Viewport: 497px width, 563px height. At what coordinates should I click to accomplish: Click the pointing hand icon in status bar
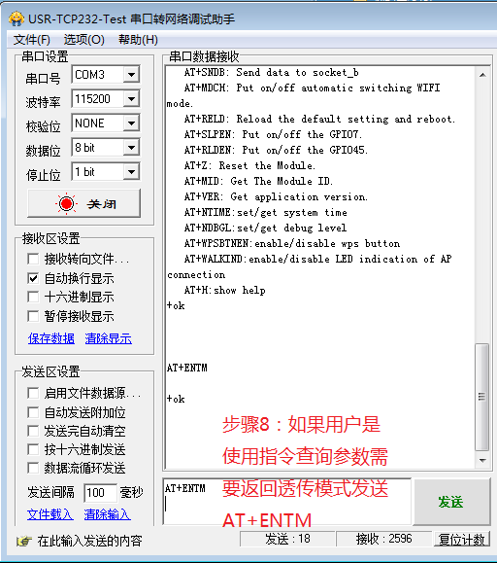tap(23, 541)
